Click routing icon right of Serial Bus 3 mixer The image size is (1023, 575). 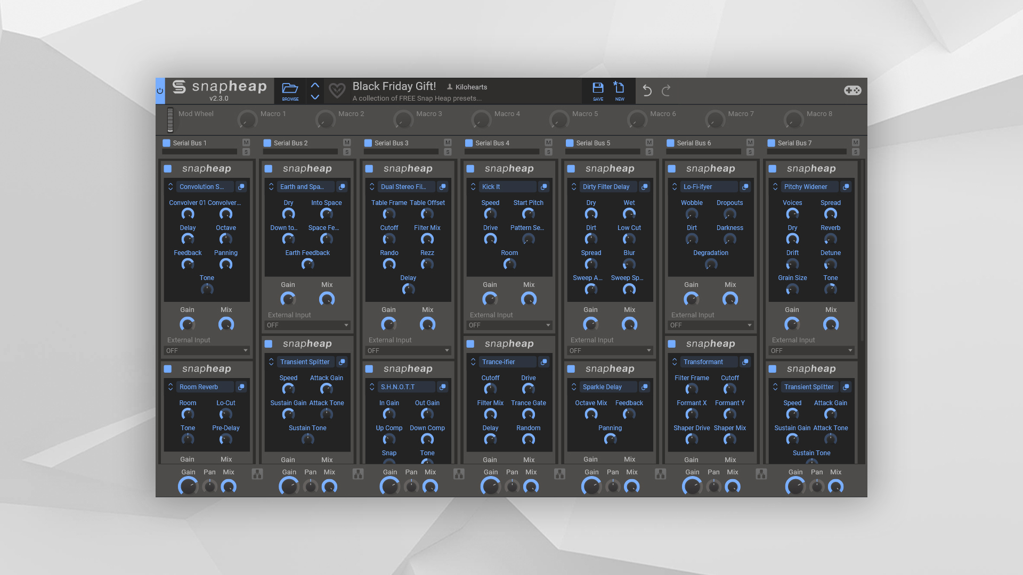click(x=459, y=474)
